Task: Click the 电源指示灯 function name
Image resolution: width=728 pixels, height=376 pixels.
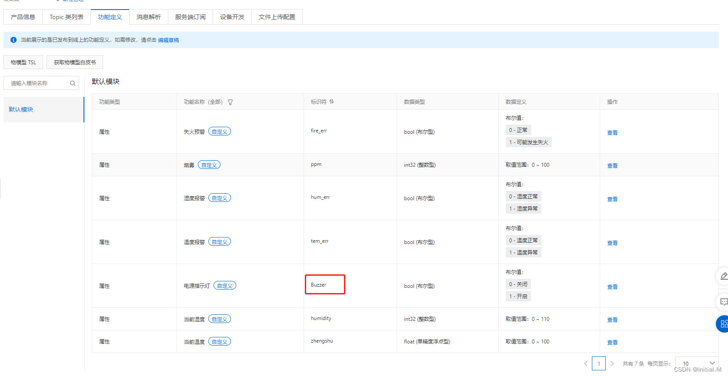Action: (x=197, y=286)
